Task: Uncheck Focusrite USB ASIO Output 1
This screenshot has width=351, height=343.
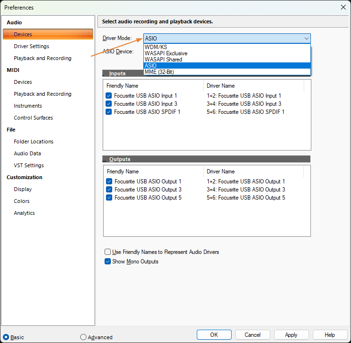Action: pos(109,182)
